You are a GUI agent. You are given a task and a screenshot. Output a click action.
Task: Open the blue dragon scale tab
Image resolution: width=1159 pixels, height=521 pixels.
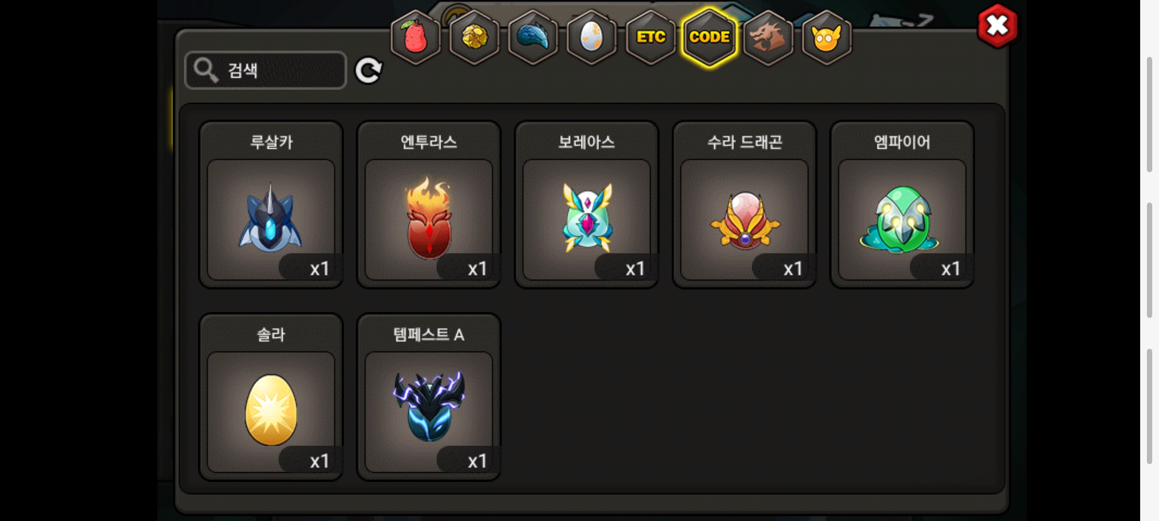pyautogui.click(x=533, y=37)
